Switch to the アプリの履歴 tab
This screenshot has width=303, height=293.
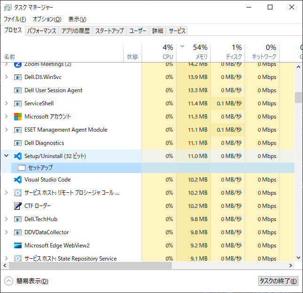(76, 31)
